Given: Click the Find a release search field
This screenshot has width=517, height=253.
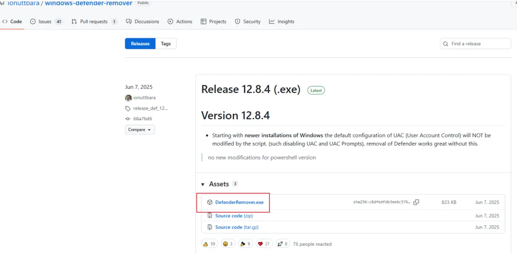Looking at the screenshot, I should coord(475,43).
